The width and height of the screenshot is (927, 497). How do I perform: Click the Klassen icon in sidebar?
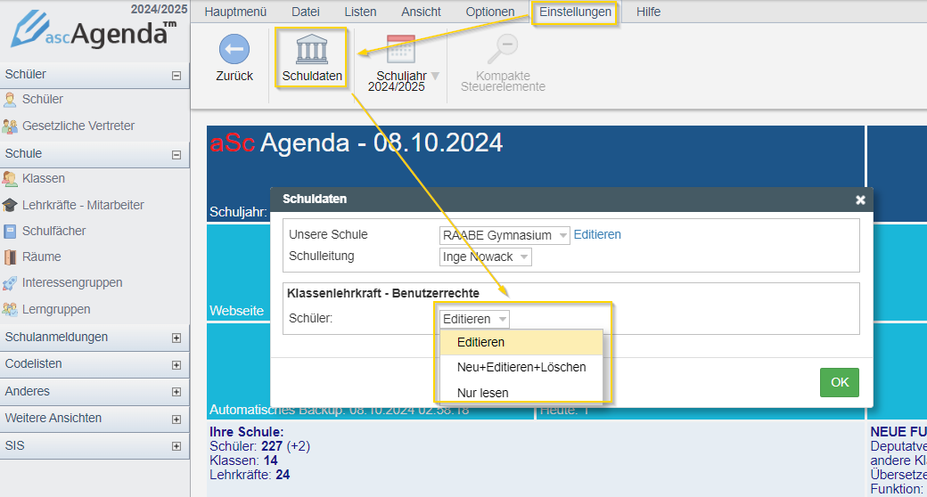pos(10,178)
